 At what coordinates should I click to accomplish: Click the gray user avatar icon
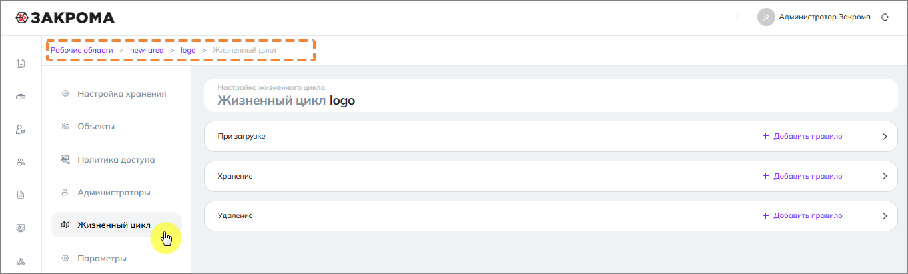pyautogui.click(x=765, y=17)
